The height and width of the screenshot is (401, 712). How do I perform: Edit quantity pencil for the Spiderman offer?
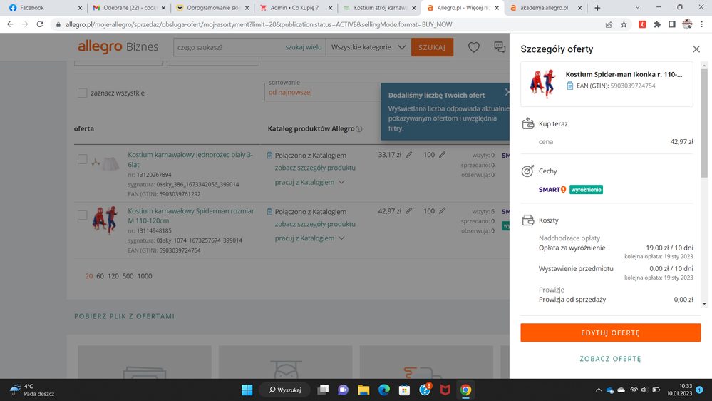[443, 211]
